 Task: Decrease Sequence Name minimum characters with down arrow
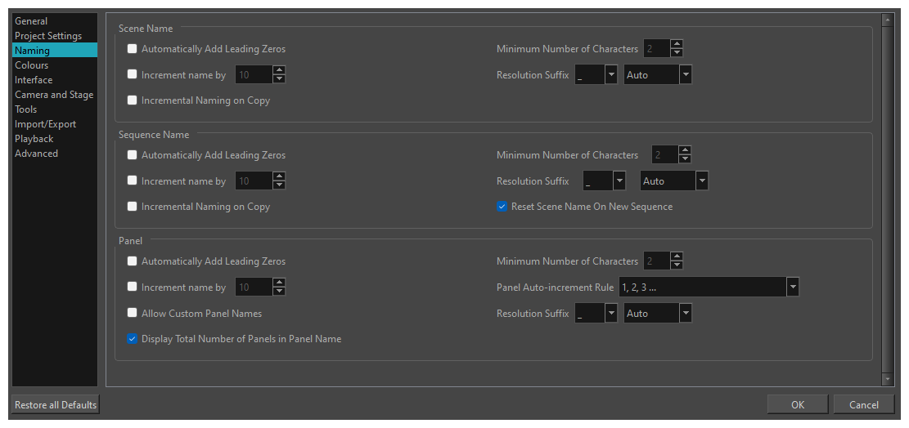coord(685,159)
